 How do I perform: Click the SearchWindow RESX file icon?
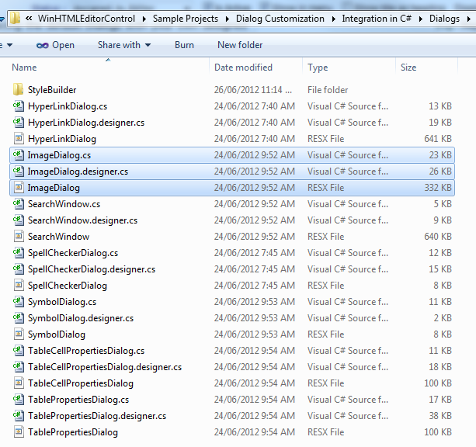[19, 237]
